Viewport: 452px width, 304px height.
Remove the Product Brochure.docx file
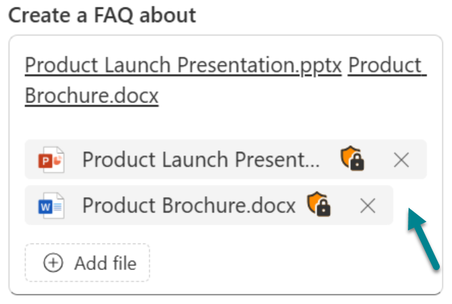368,205
